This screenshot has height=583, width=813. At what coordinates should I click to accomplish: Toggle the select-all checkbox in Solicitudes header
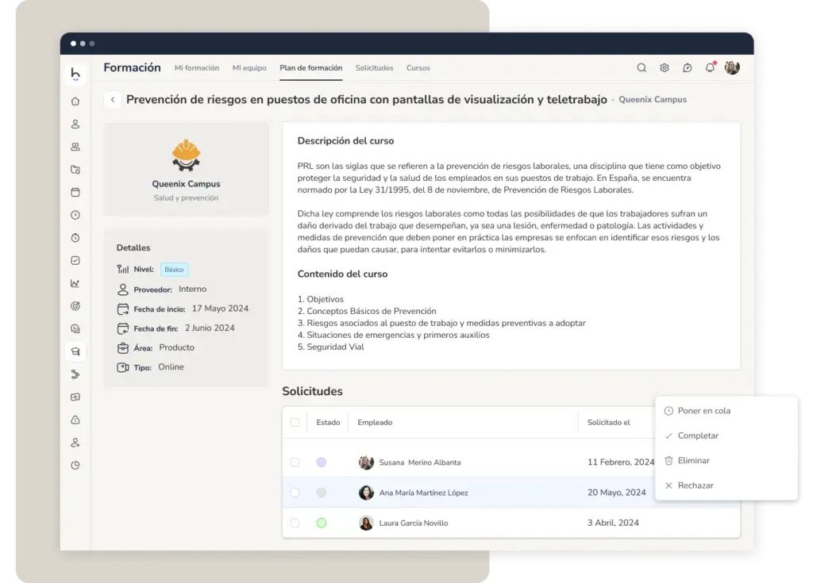pyautogui.click(x=295, y=422)
